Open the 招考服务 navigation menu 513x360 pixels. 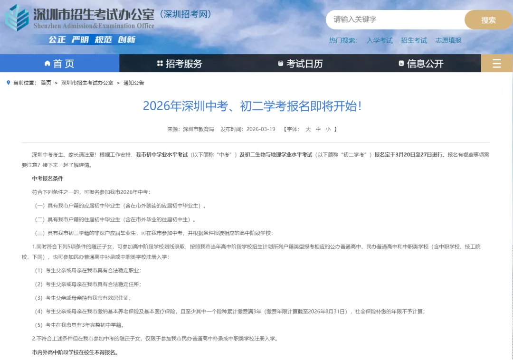182,63
